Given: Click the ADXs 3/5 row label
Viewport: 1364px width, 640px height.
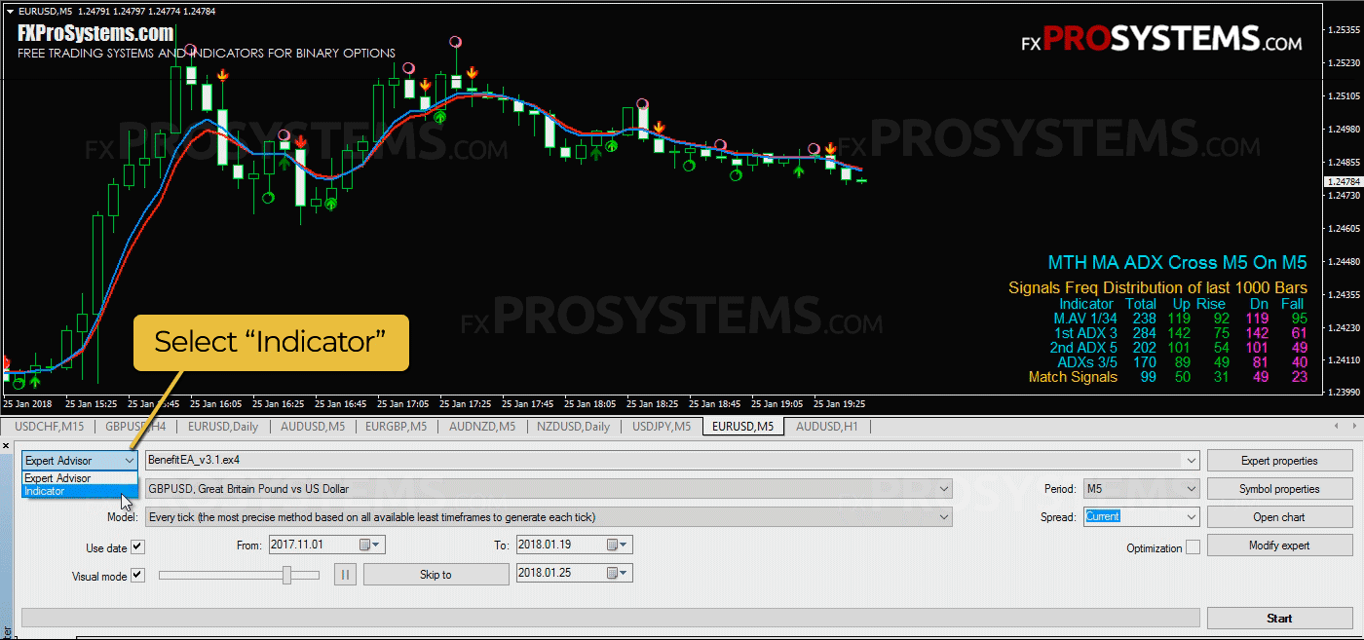Looking at the screenshot, I should click(1086, 362).
